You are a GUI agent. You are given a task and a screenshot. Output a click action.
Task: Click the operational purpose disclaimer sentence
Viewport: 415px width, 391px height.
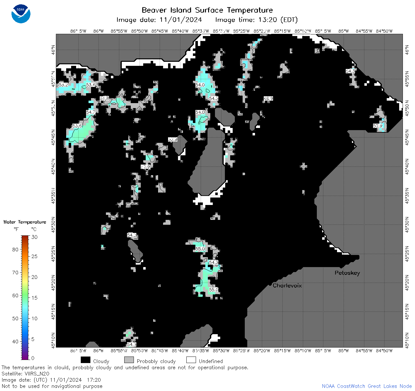point(125,368)
